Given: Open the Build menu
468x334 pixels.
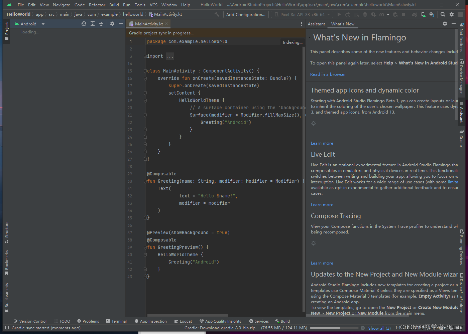Looking at the screenshot, I should 114,5.
